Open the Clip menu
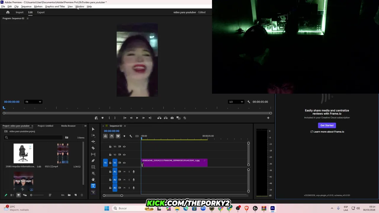 [x=16, y=7]
